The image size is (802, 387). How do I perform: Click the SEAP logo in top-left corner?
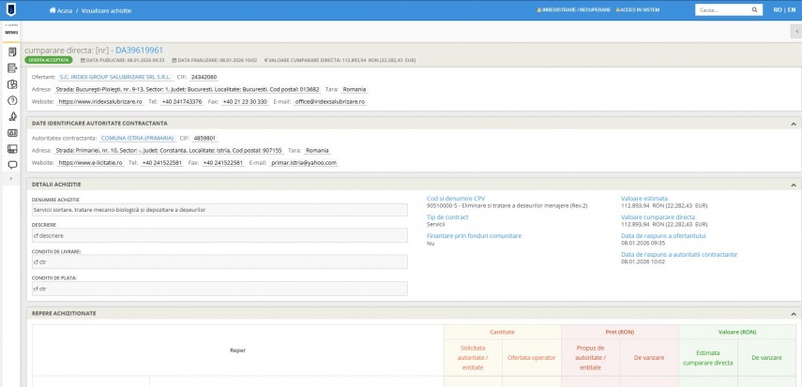coord(11,10)
